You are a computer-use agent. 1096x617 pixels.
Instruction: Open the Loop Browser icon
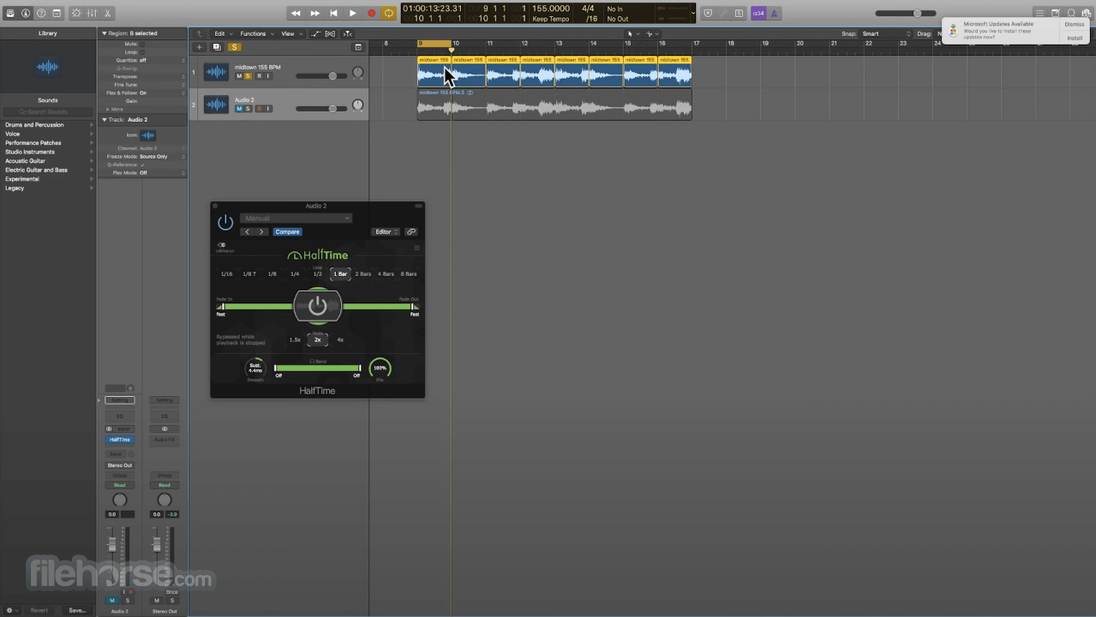1071,13
